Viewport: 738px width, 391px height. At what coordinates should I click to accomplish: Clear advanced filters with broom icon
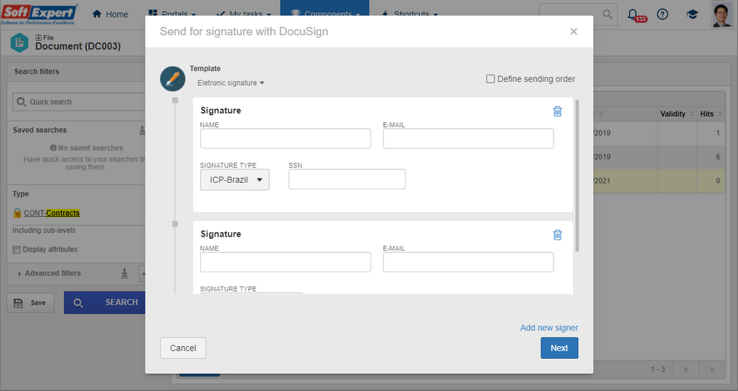[124, 274]
